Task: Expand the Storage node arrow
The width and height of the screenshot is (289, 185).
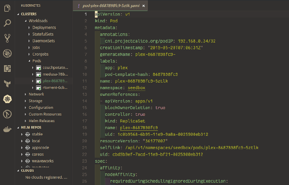Action: [25, 101]
